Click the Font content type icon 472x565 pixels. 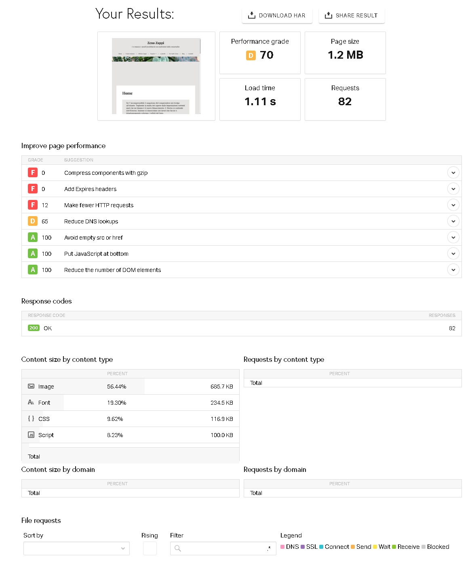31,403
